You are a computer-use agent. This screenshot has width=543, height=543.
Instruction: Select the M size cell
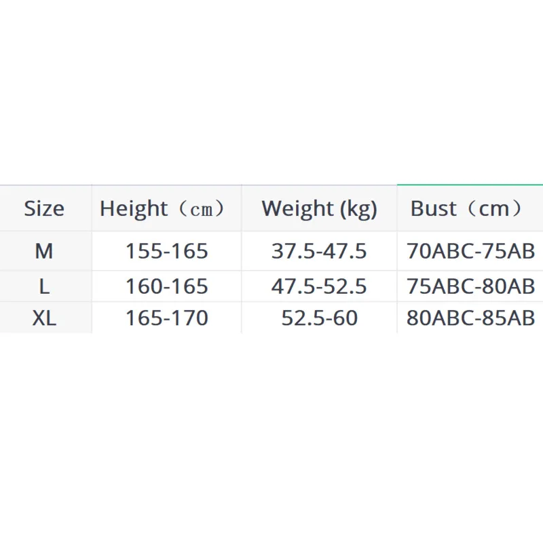point(44,251)
